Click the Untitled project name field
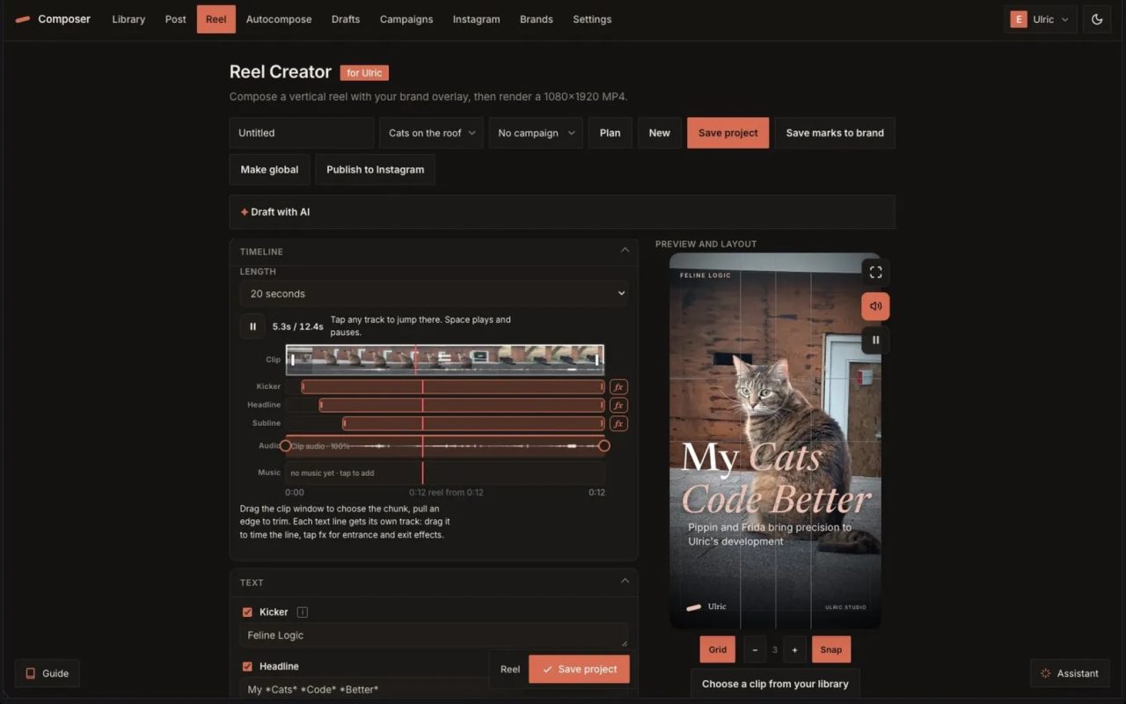The width and height of the screenshot is (1126, 704). tap(302, 133)
